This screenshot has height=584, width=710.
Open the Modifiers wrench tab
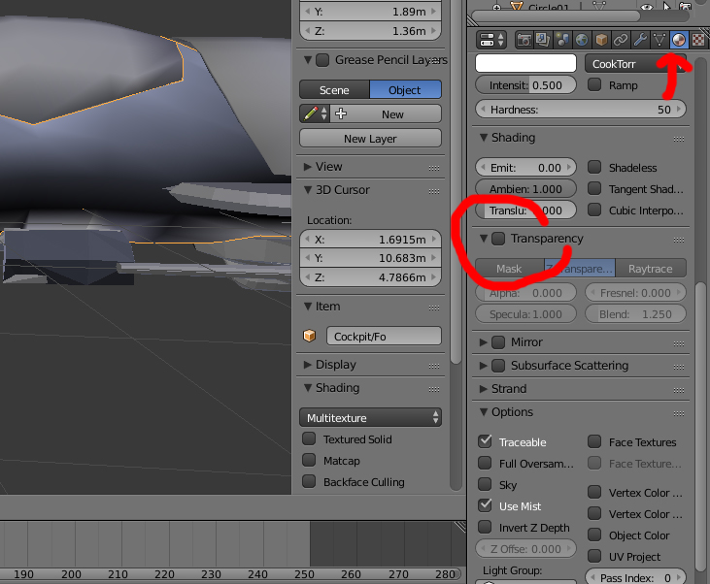640,40
